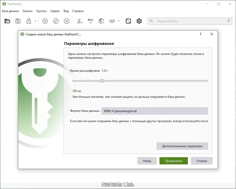
Task: Open База данных menu
Action: (10, 11)
